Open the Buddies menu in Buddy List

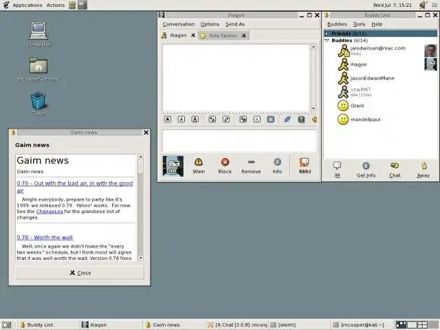[x=337, y=24]
